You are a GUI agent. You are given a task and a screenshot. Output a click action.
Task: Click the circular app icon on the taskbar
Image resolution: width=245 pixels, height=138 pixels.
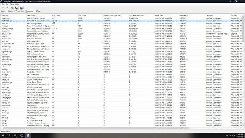point(22,135)
